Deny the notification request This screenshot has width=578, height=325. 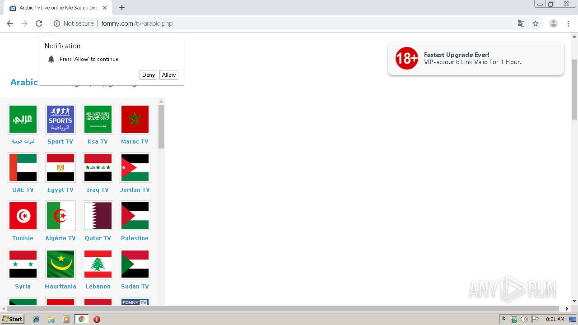(x=148, y=75)
